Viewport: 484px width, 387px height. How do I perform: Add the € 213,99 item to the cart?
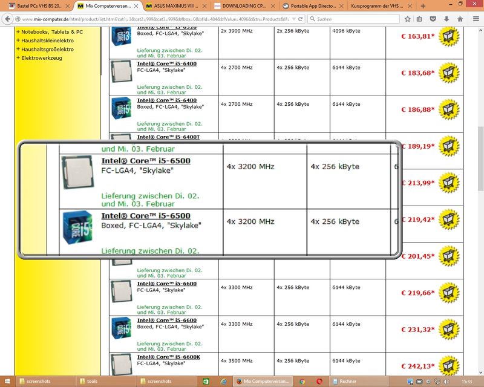click(449, 183)
